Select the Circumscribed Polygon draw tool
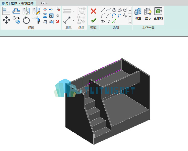This screenshot has height=151, width=188. pos(120,10)
